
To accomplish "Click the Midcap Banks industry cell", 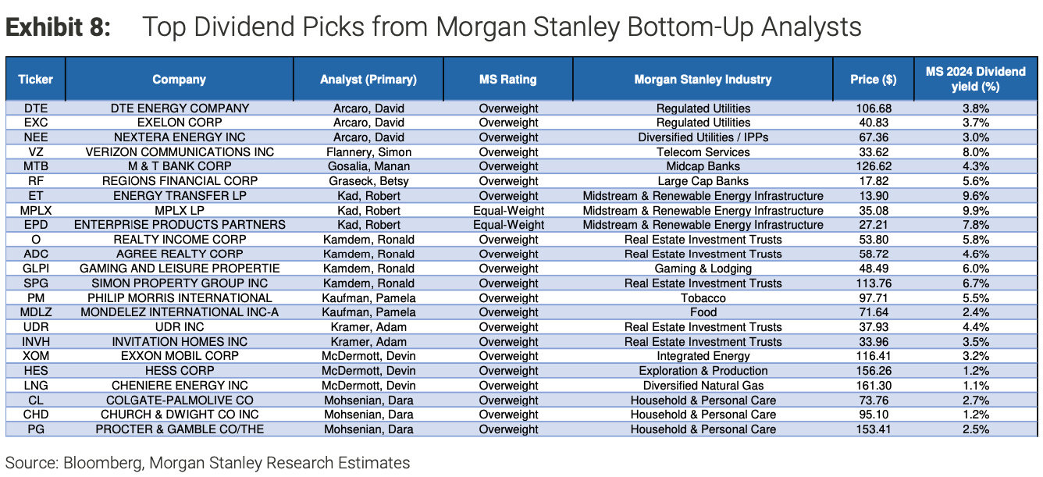I will 703,166.
